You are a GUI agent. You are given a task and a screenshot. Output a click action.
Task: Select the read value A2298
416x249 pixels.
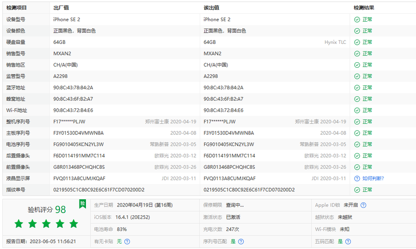point(211,77)
